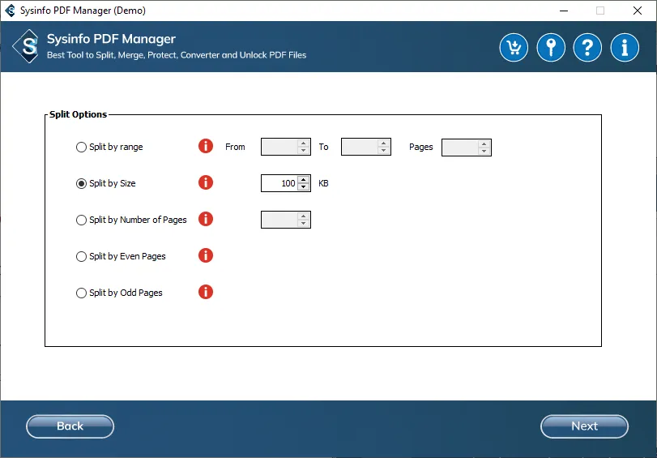Image resolution: width=657 pixels, height=458 pixels.
Task: Show info for Split by Number of Pages
Action: [206, 220]
